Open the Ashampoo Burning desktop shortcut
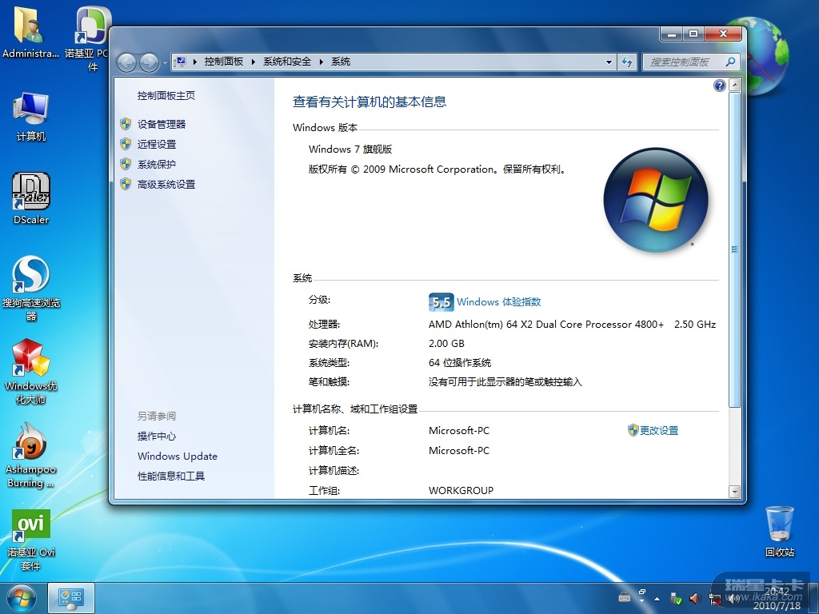The height and width of the screenshot is (614, 819). coord(31,455)
